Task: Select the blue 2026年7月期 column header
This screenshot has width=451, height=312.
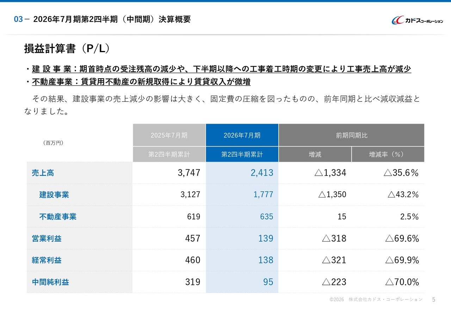Action: (x=242, y=135)
